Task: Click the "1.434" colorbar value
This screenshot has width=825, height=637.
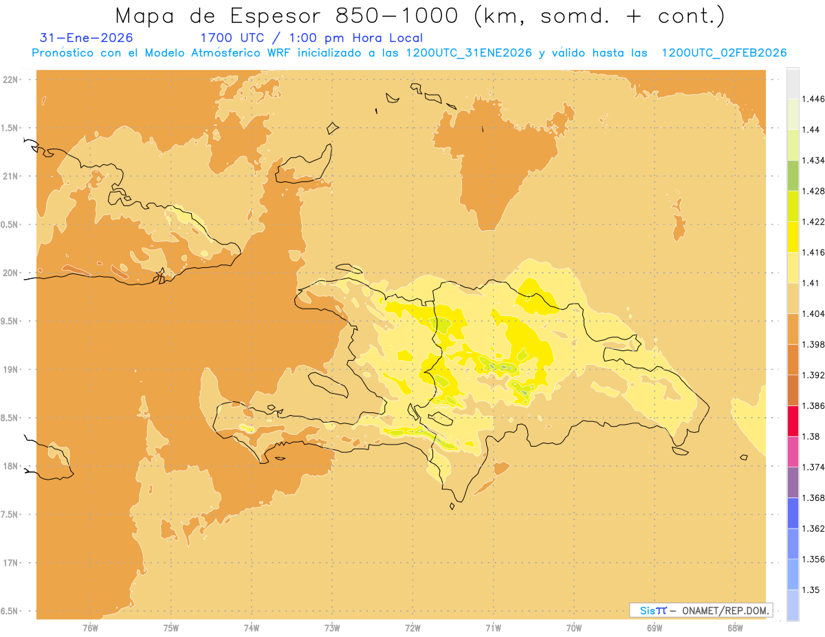Action: click(813, 160)
